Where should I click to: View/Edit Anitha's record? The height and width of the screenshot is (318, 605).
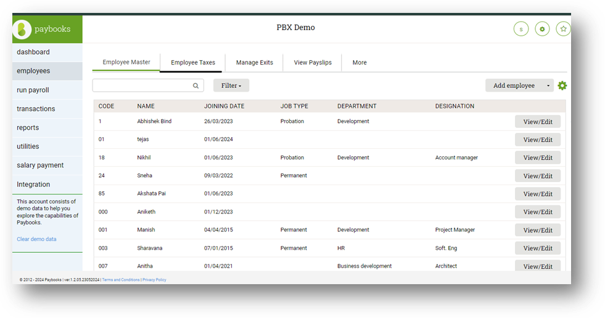(x=538, y=266)
